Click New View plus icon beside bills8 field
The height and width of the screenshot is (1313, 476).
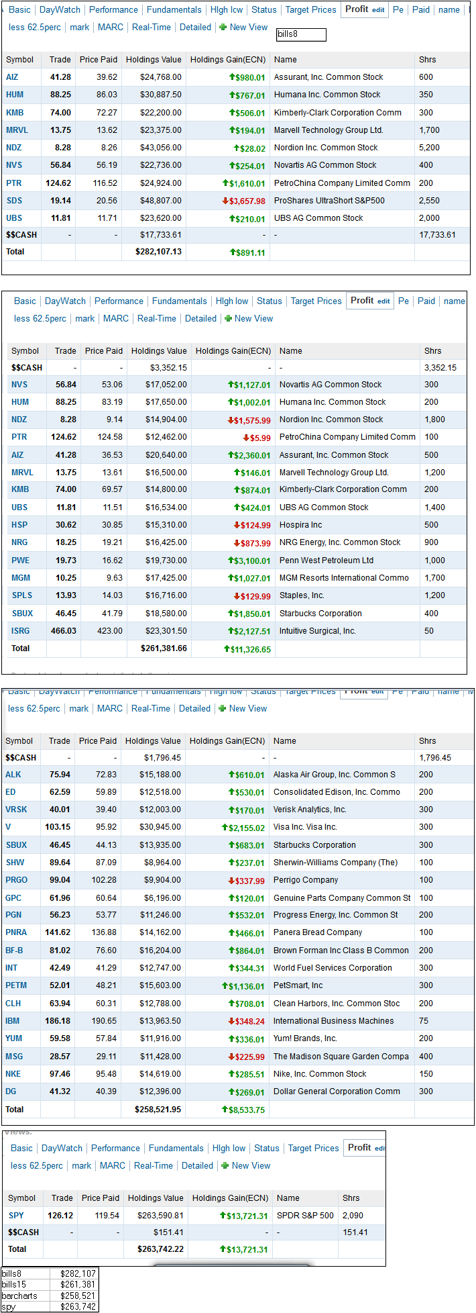point(223,27)
